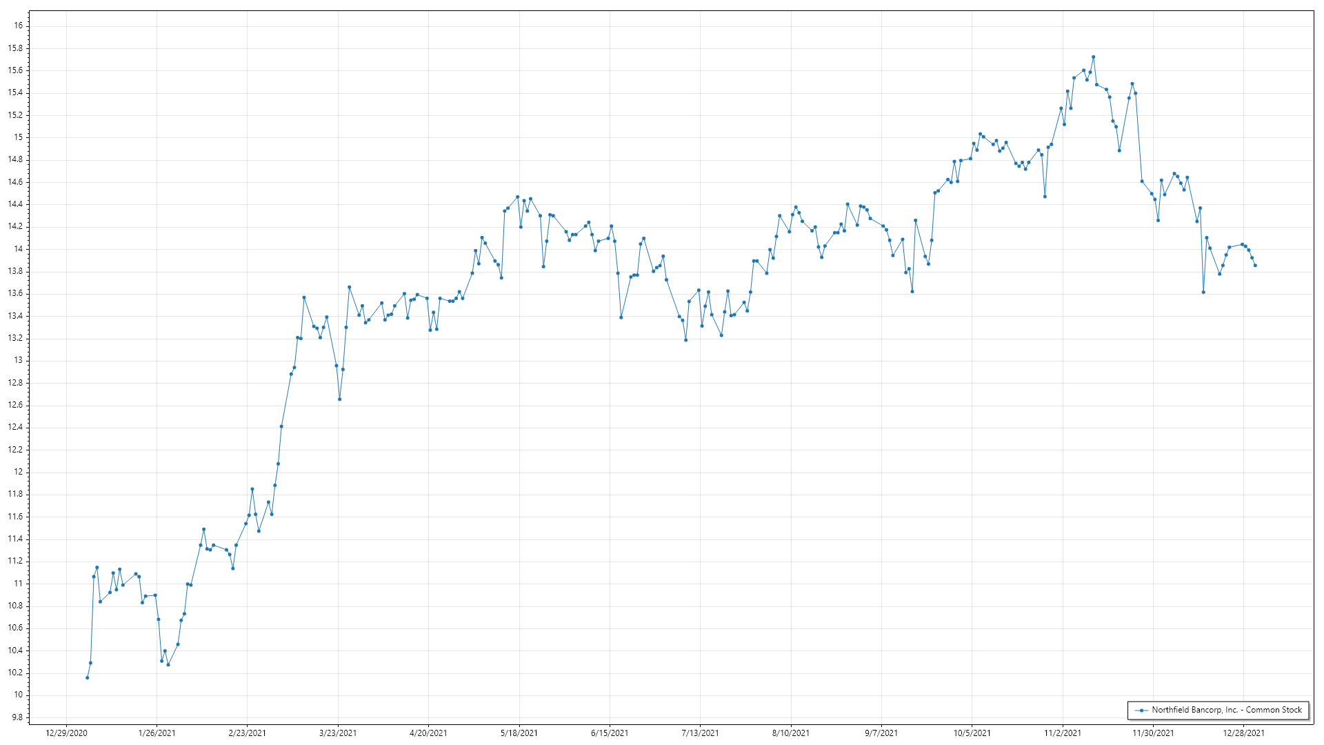1324x745 pixels.
Task: Click the 12/29/2020 x-axis date label
Action: click(x=66, y=733)
